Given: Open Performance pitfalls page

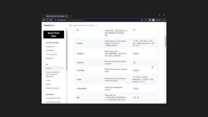Looking at the screenshot, I should pos(53,102).
